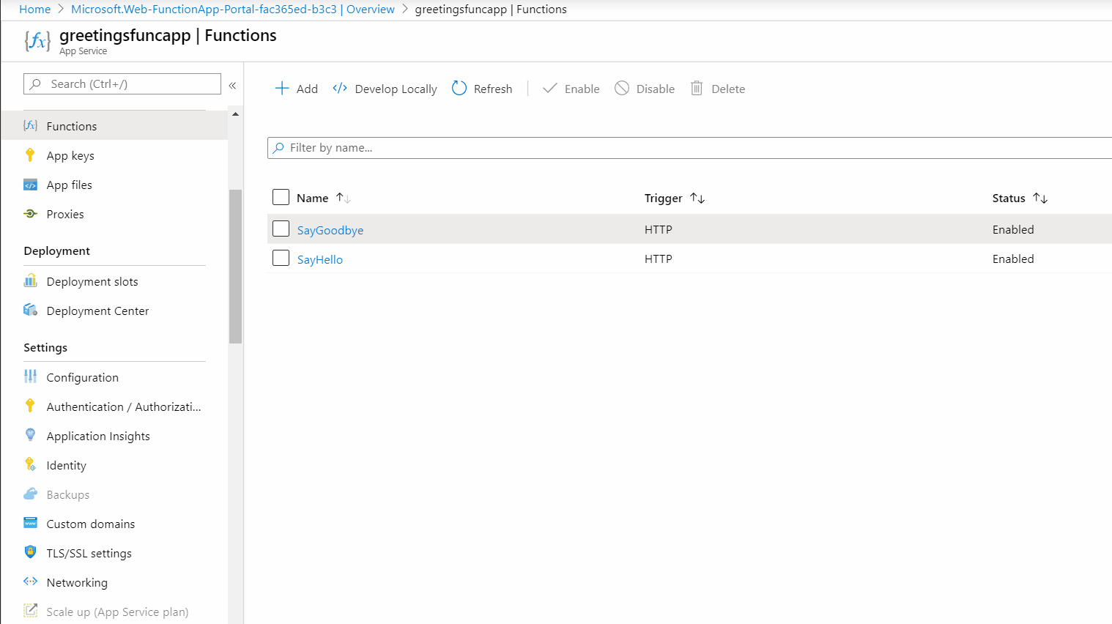Click Enabled status in SayGoodbye row
Viewport: 1112px width, 624px height.
point(1013,229)
